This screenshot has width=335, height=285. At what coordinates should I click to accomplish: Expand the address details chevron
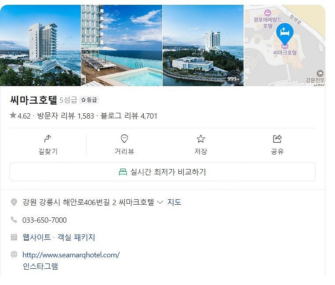tap(160, 202)
